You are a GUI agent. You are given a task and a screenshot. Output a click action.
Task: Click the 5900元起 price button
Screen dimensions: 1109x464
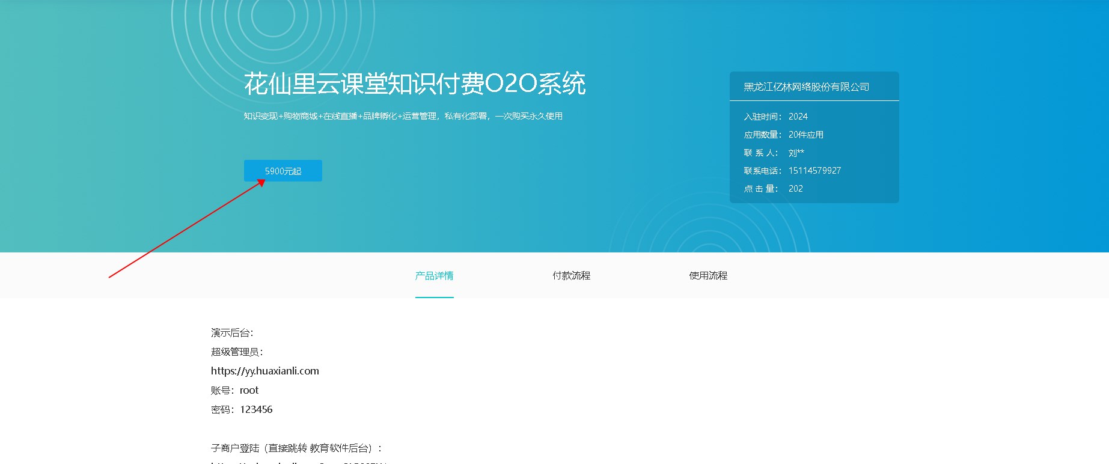point(283,171)
